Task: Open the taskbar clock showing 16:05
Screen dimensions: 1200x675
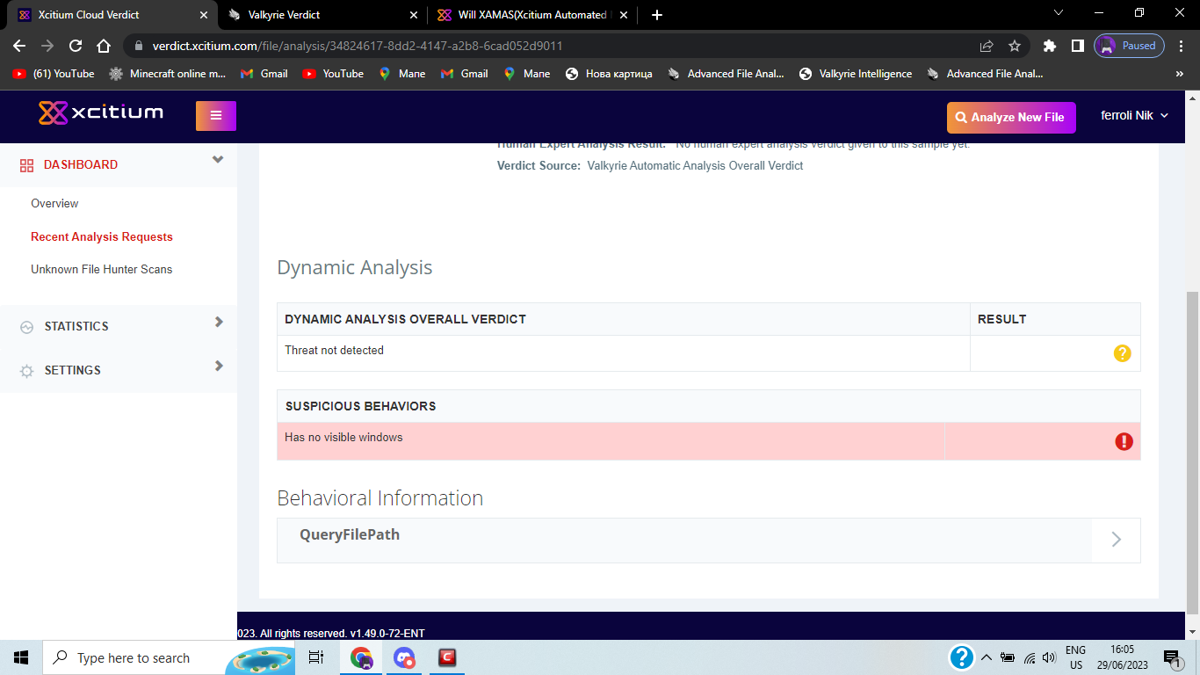Action: [1122, 657]
